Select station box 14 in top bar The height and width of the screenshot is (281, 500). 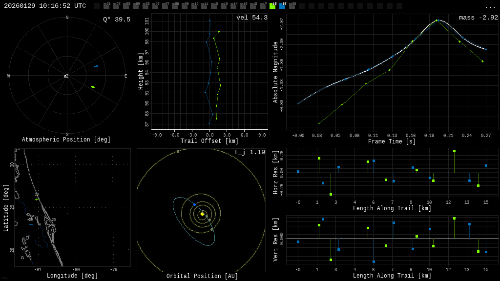click(233, 6)
